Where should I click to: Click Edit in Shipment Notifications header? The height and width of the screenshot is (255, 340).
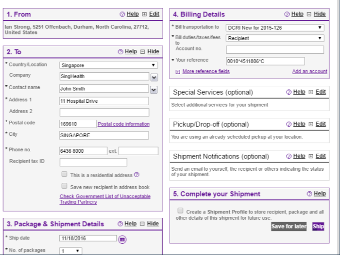(x=321, y=156)
